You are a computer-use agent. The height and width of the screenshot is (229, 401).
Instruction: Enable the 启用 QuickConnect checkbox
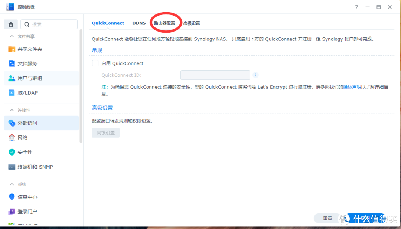click(x=95, y=63)
